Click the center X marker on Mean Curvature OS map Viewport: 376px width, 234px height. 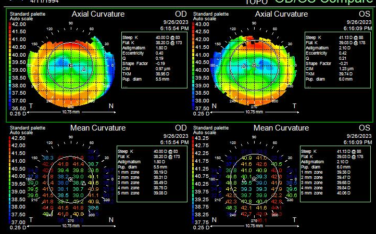point(254,179)
